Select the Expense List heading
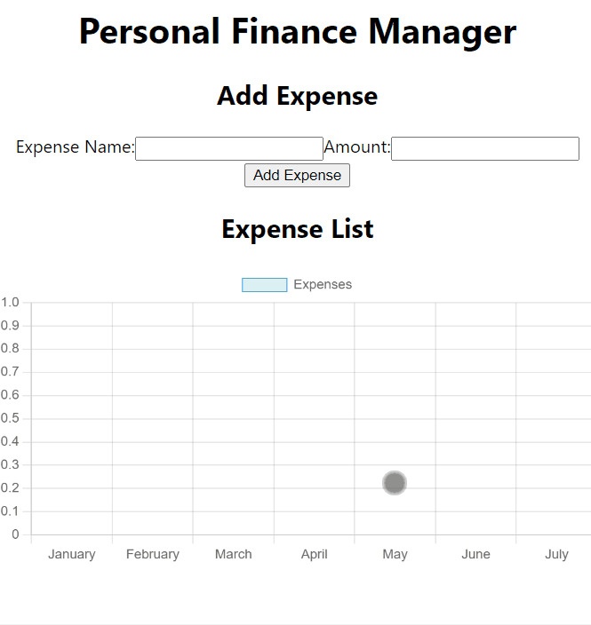Screen dimensions: 591x625 (297, 229)
